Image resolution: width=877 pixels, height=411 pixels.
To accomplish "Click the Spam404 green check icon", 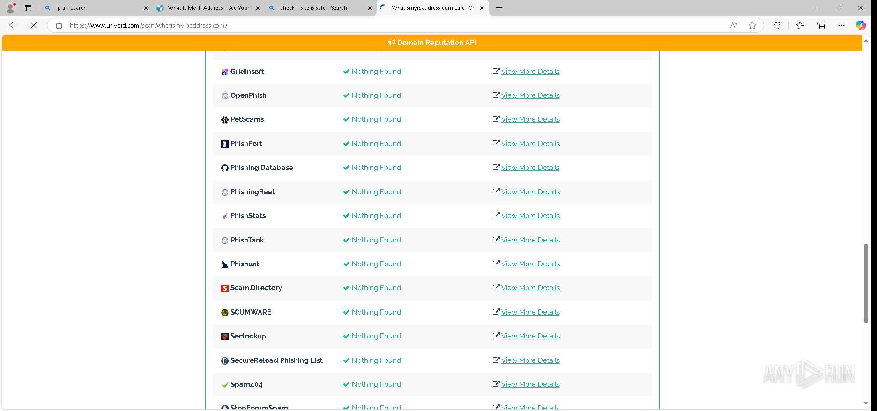I will (x=225, y=385).
